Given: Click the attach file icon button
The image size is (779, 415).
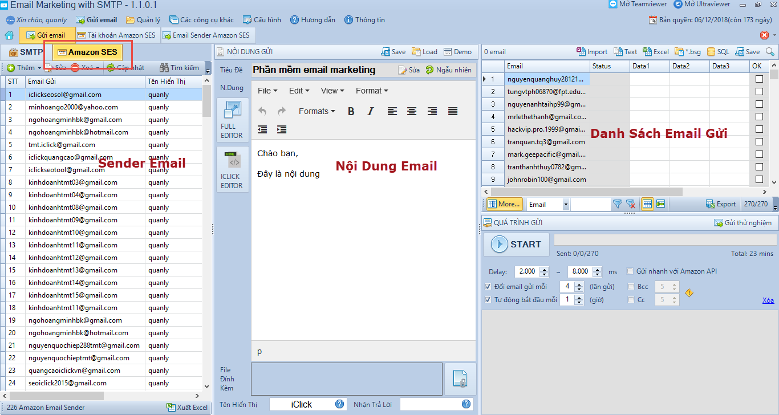Looking at the screenshot, I should [x=460, y=379].
